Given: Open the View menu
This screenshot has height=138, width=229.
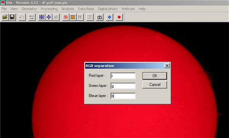Looking at the screenshot, I should pyautogui.click(x=14, y=9).
